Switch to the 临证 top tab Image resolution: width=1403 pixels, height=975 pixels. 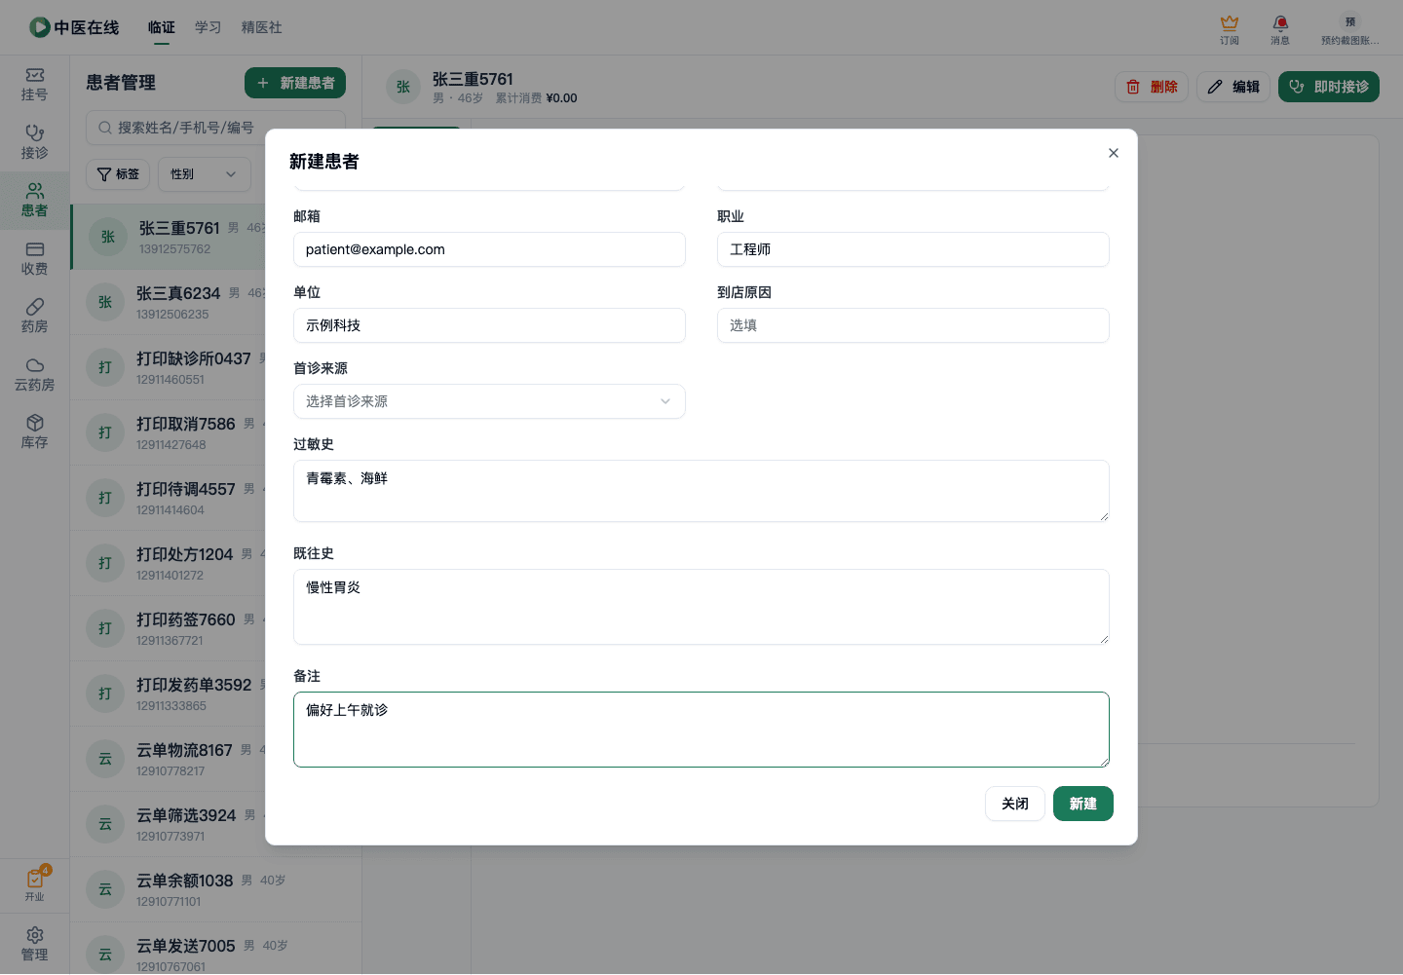point(162,27)
